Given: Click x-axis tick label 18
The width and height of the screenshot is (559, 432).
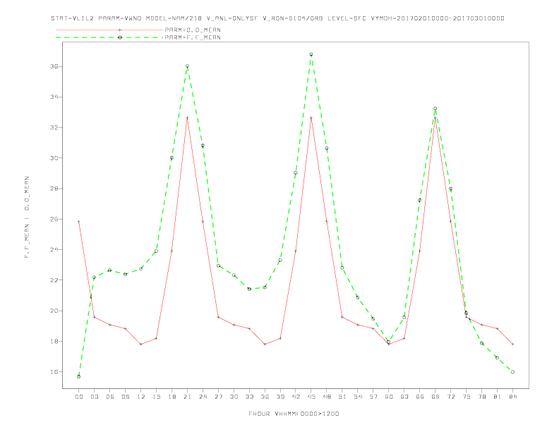Looking at the screenshot, I should click(x=172, y=397).
